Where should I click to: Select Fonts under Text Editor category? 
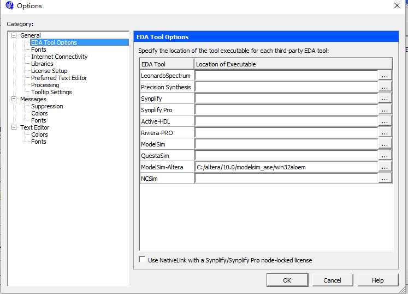[39, 142]
